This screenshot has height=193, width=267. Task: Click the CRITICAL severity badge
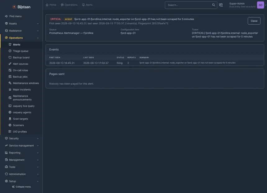click(56, 19)
